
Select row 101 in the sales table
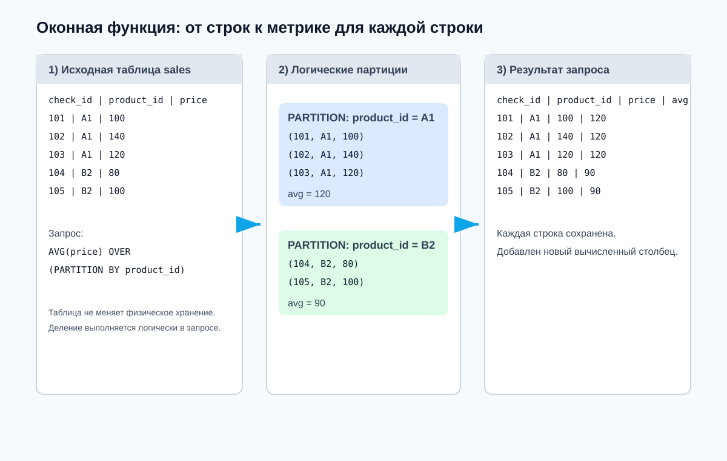pos(86,118)
